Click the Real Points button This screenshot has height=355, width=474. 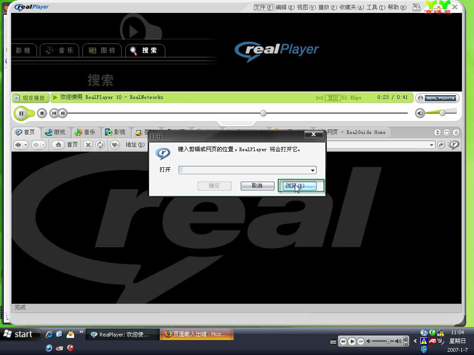coord(437,98)
